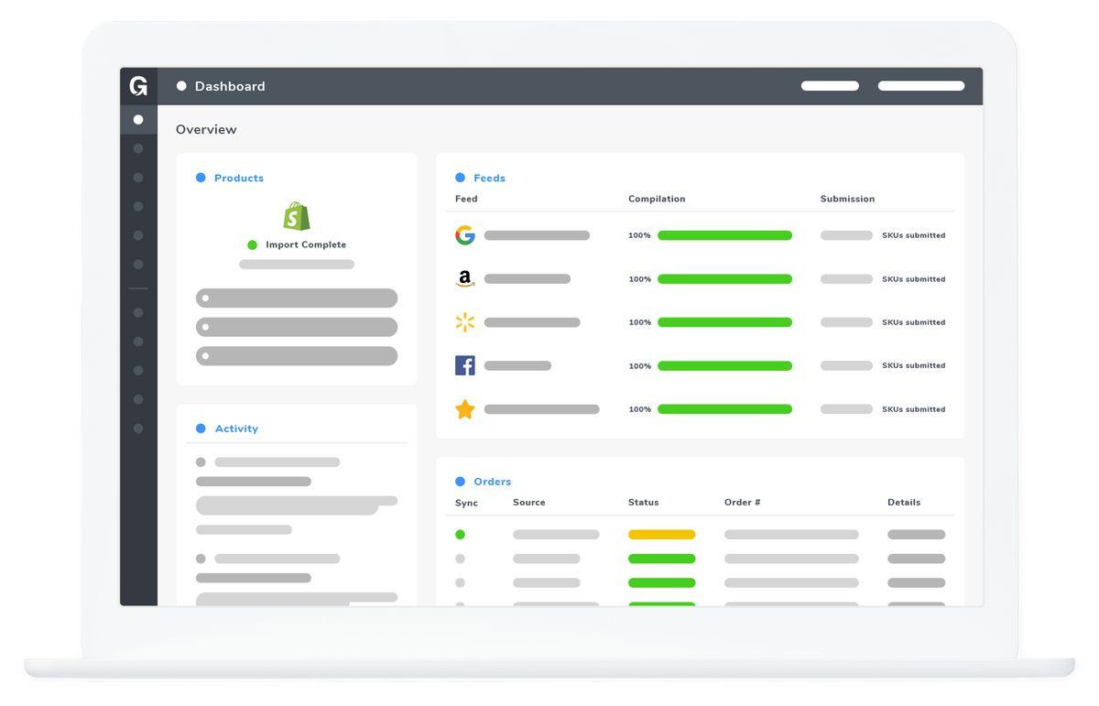Select the orange star feed icon

pyautogui.click(x=465, y=409)
